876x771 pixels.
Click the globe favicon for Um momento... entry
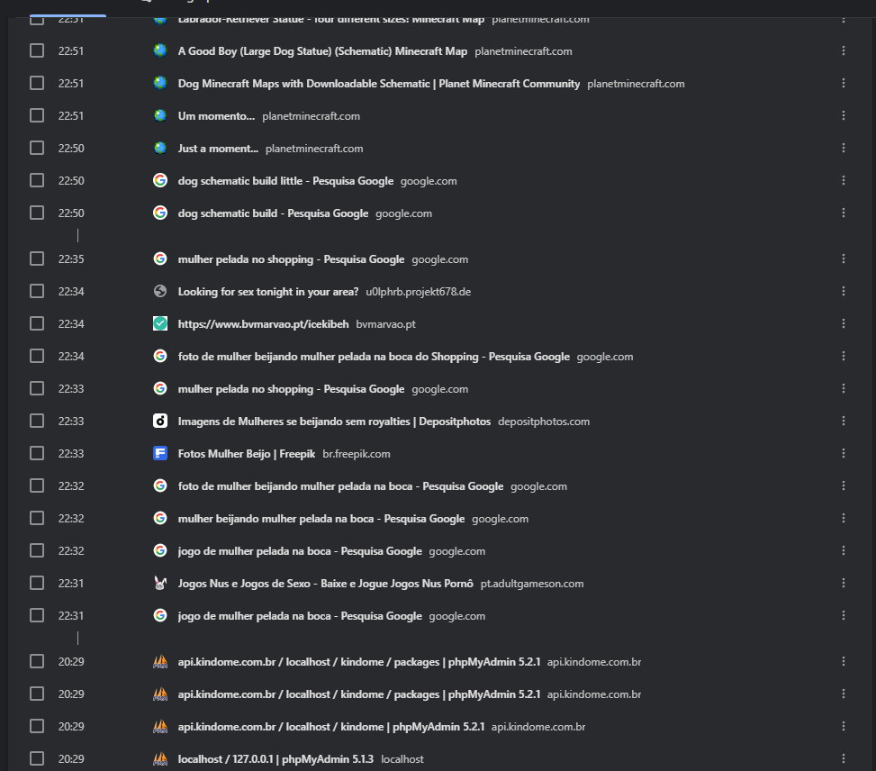tap(160, 115)
